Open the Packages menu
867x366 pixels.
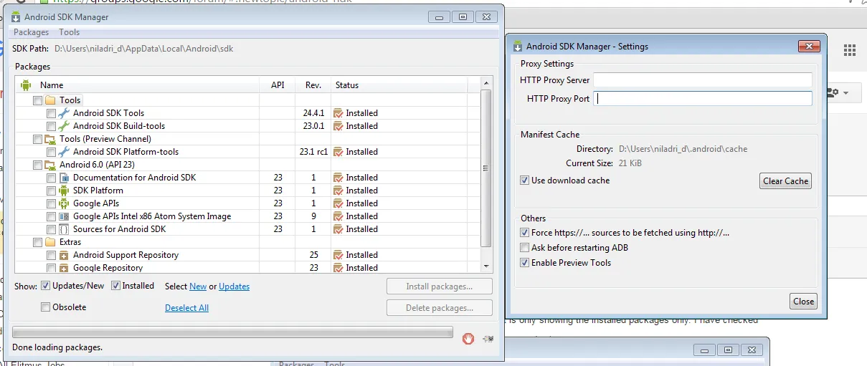[32, 32]
